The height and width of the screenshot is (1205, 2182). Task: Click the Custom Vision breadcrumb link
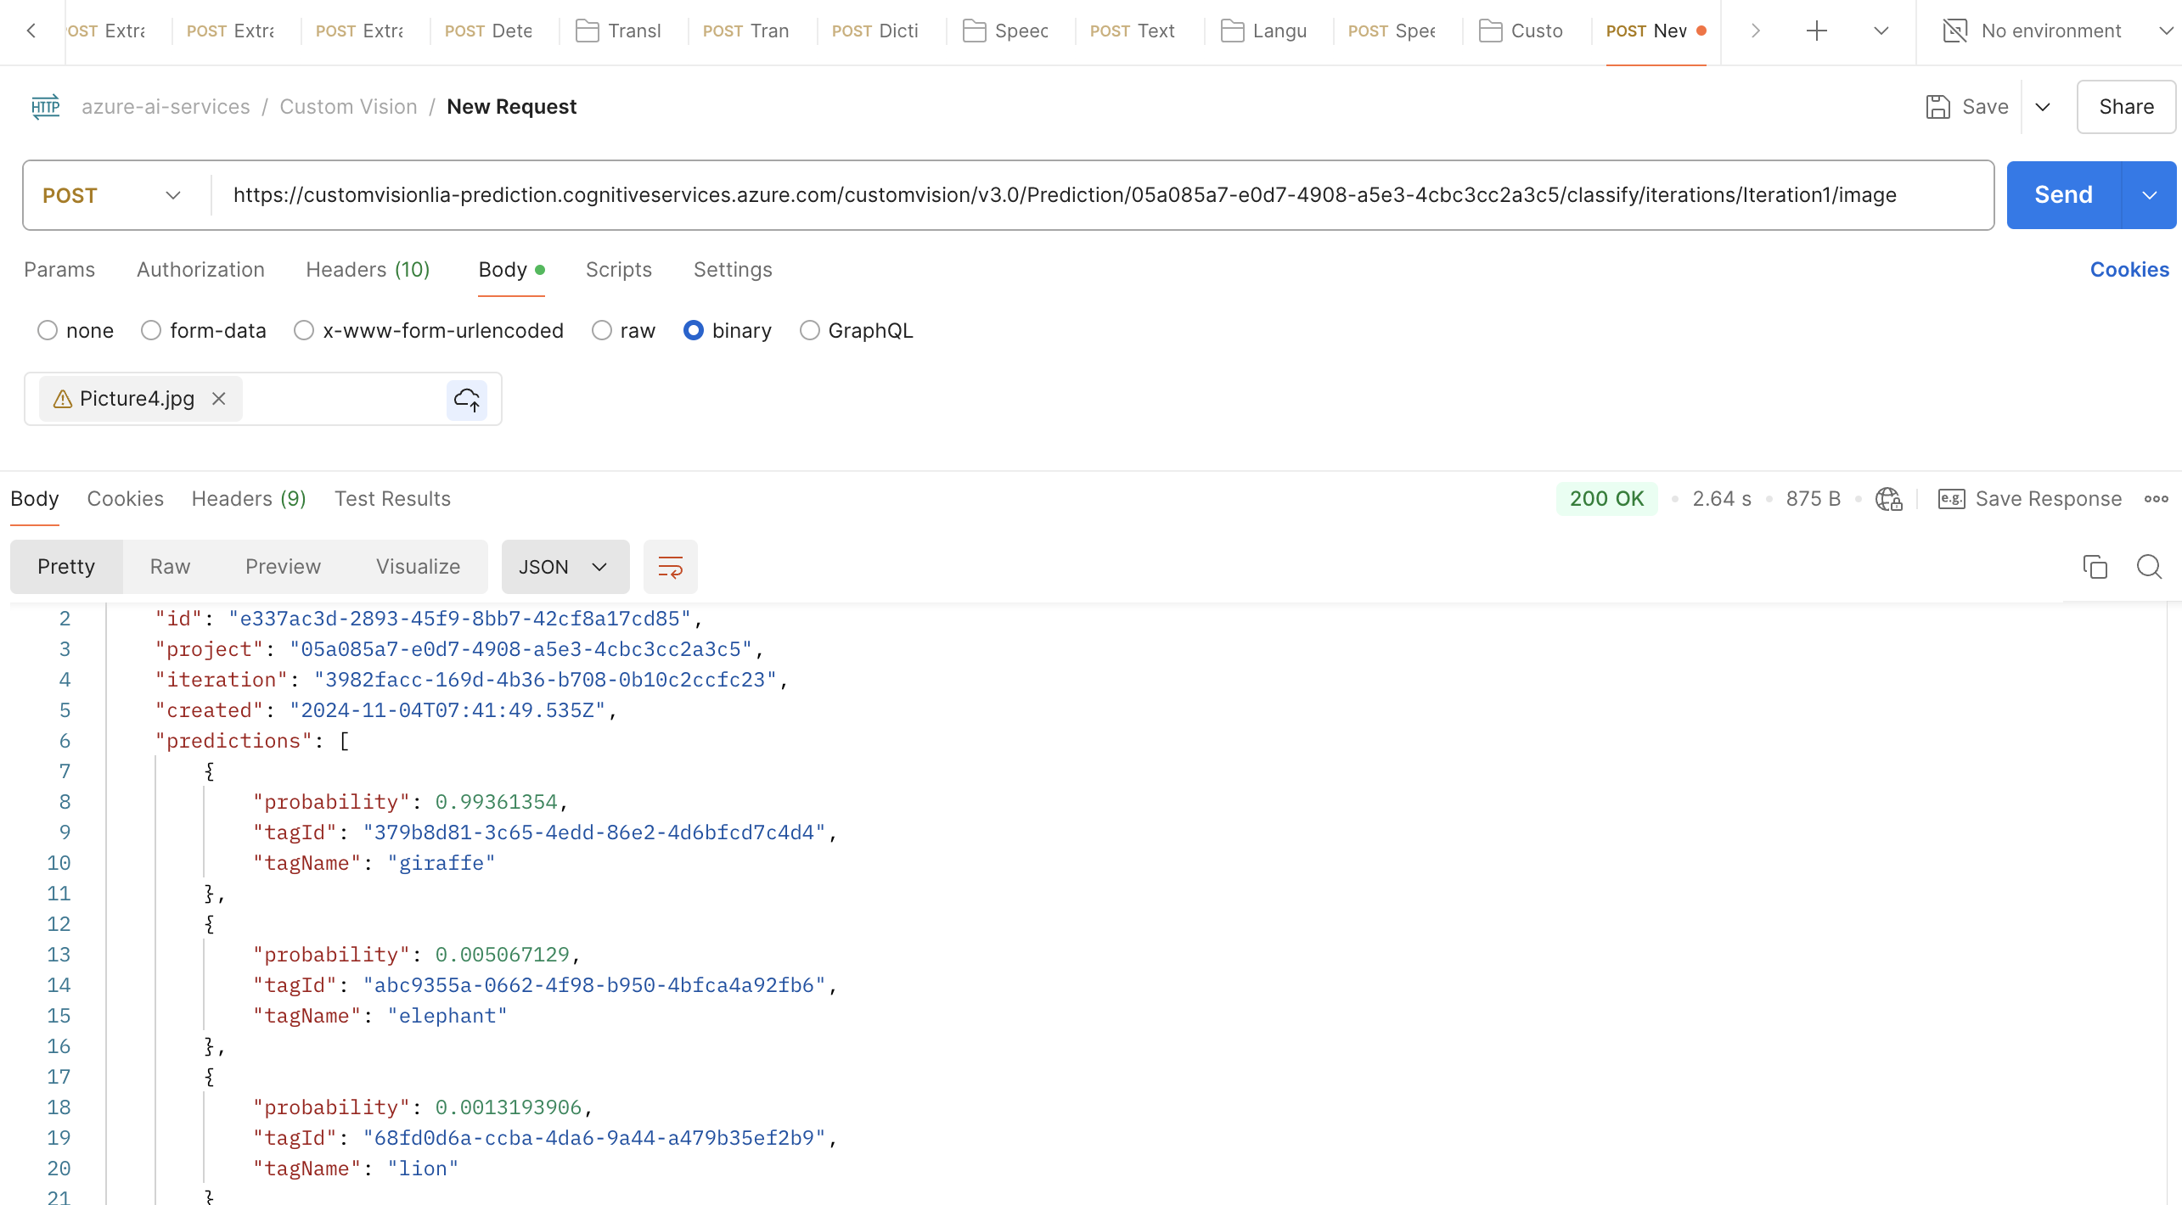348,107
